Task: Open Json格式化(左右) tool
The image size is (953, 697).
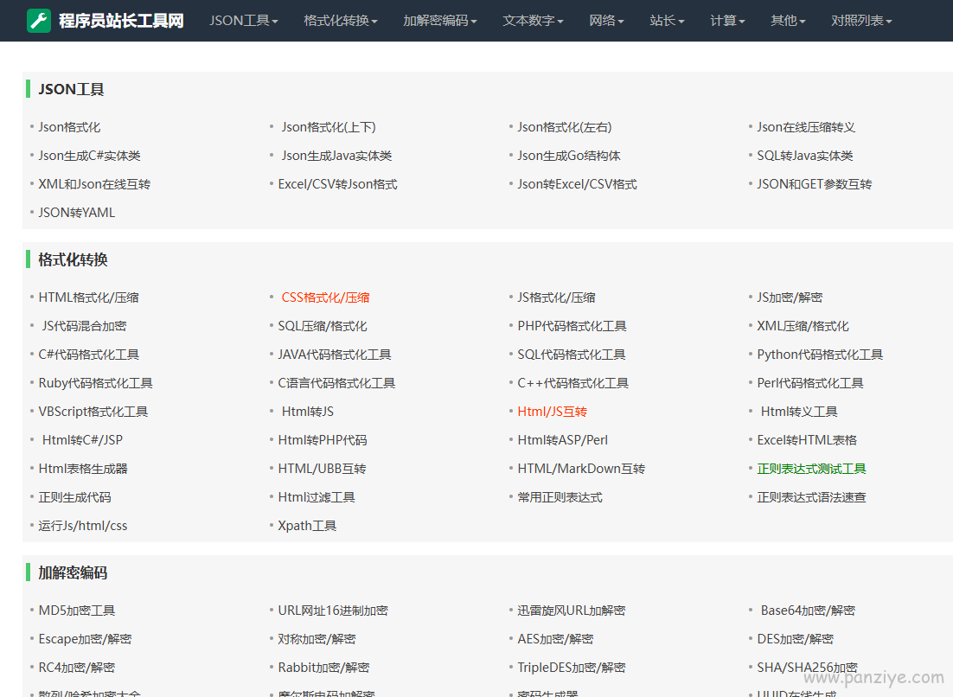Action: coord(564,127)
